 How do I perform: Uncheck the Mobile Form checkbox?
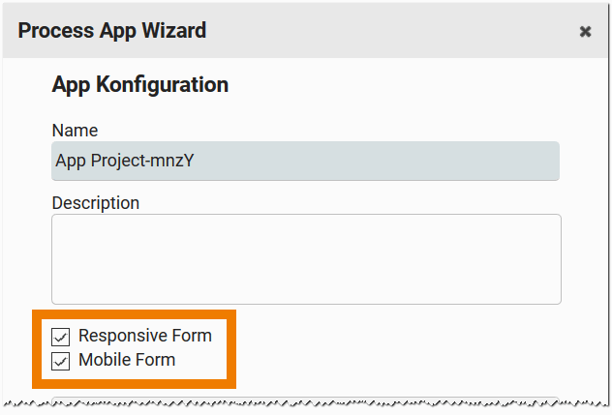pos(61,361)
